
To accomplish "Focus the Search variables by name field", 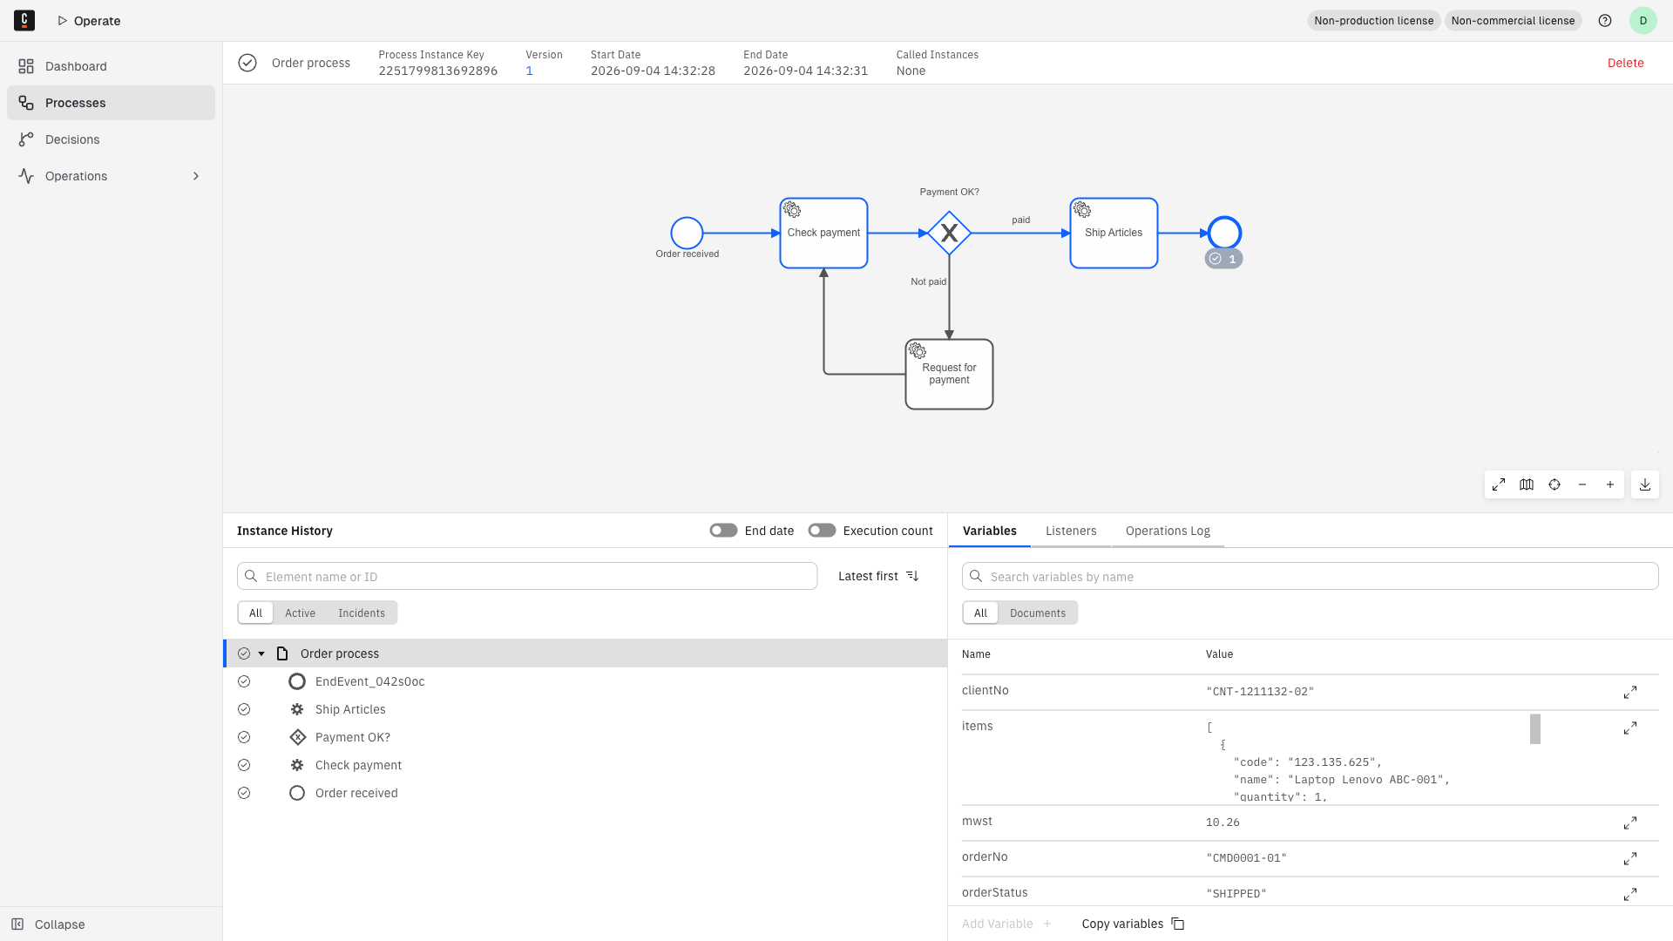I will coord(1310,576).
